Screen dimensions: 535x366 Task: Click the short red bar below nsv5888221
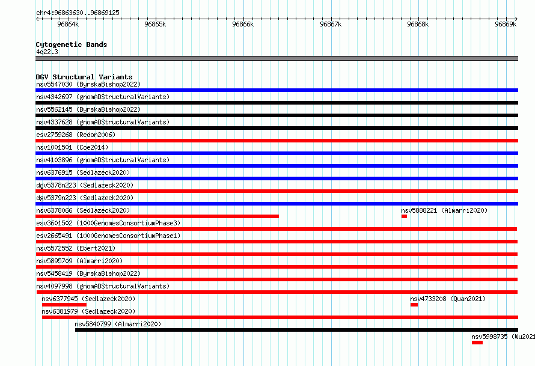pos(405,216)
